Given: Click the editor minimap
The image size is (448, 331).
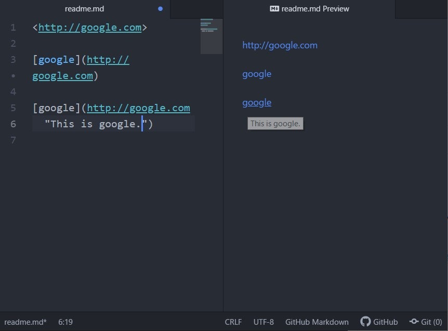Looking at the screenshot, I should (212, 36).
